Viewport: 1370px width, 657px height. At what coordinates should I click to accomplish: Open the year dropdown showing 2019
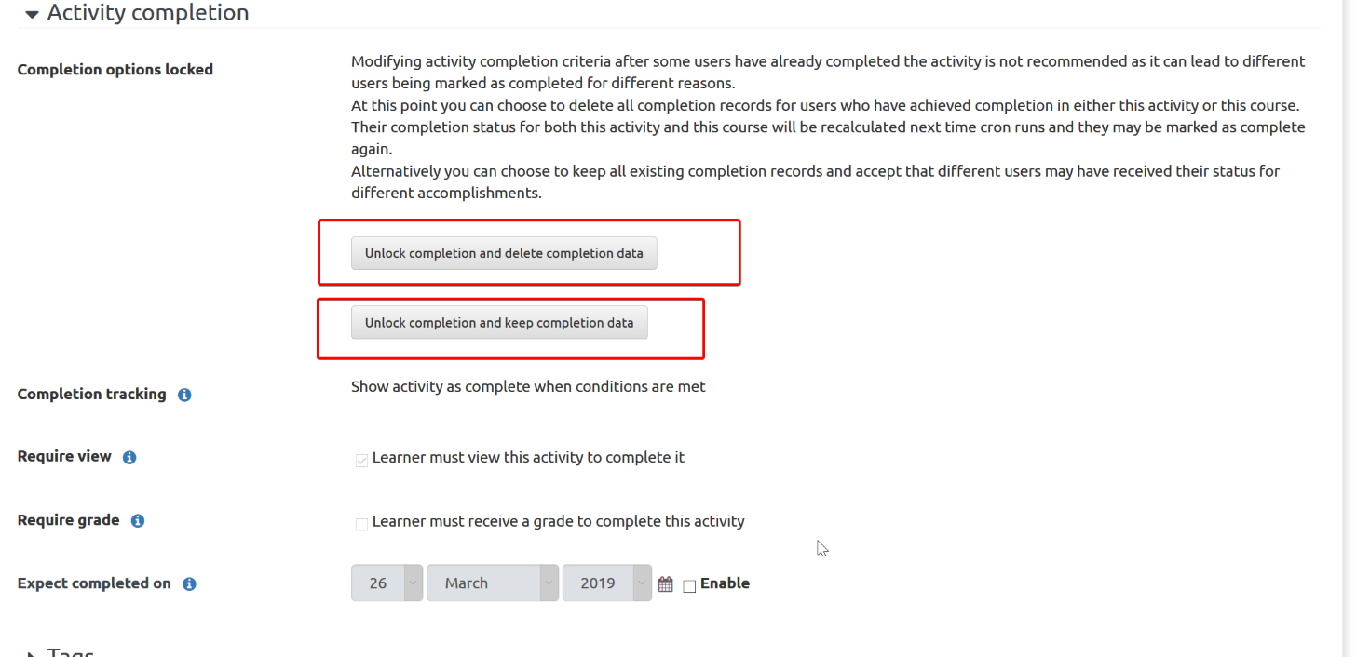(x=607, y=583)
